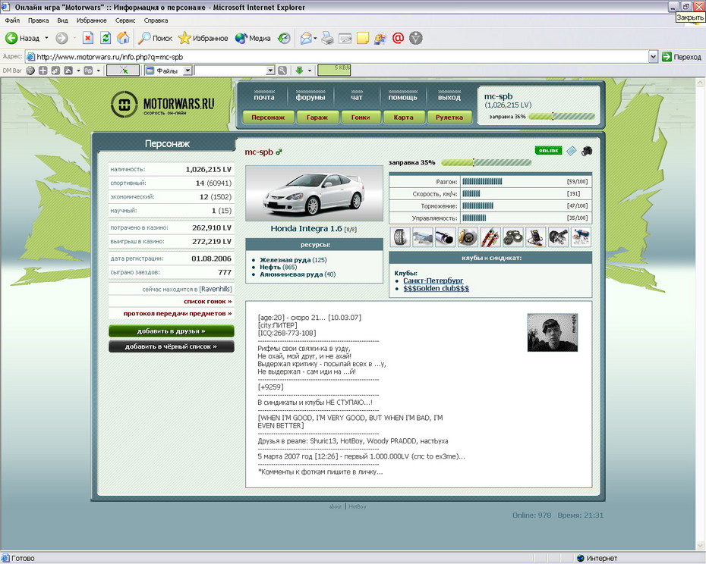Stop page loading with red X icon
706x564 pixels.
coord(88,38)
